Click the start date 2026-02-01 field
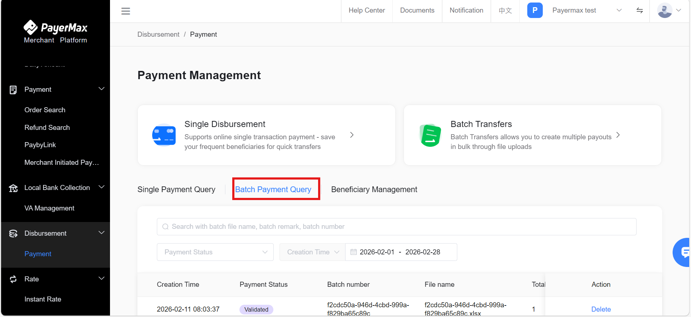 pos(377,252)
